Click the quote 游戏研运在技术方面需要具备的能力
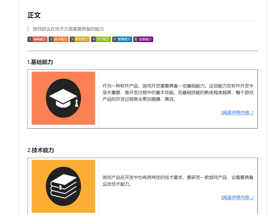275x214 pixels. [68, 29]
